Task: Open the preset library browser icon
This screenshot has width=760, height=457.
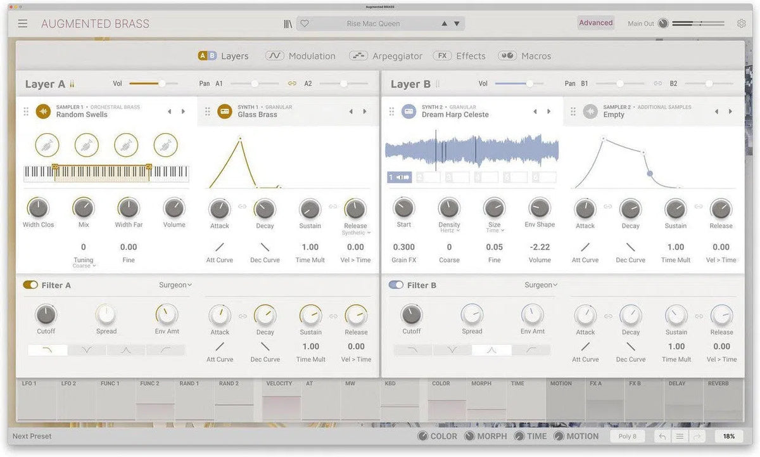Action: [288, 23]
